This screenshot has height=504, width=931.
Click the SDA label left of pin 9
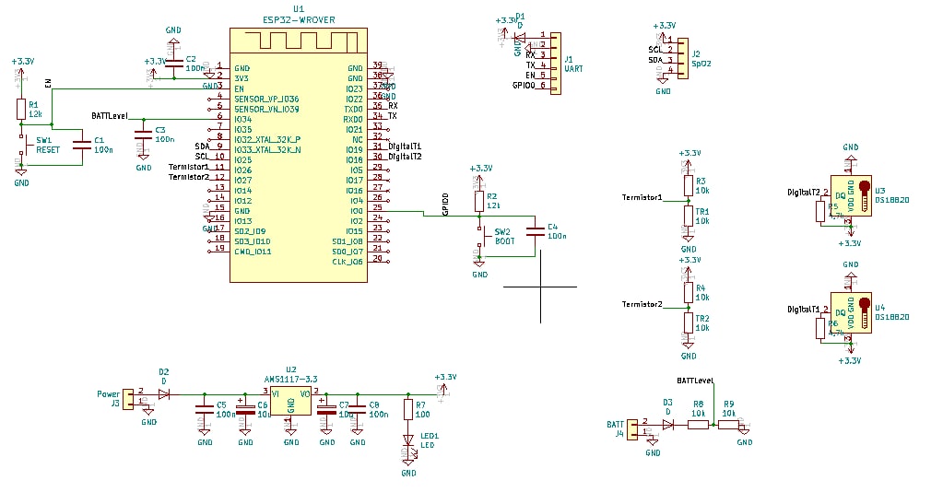click(x=202, y=146)
